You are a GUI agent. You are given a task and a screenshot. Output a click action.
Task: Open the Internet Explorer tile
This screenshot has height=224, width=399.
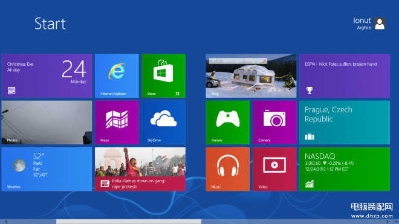pos(117,75)
